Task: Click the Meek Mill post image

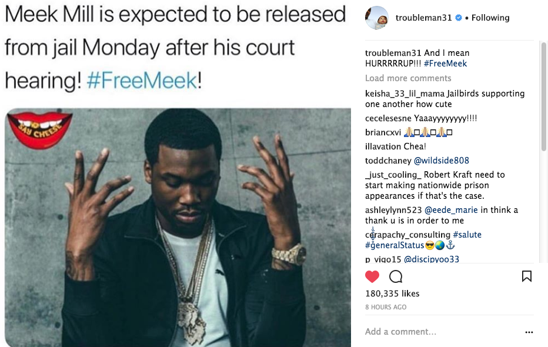Action: click(178, 227)
